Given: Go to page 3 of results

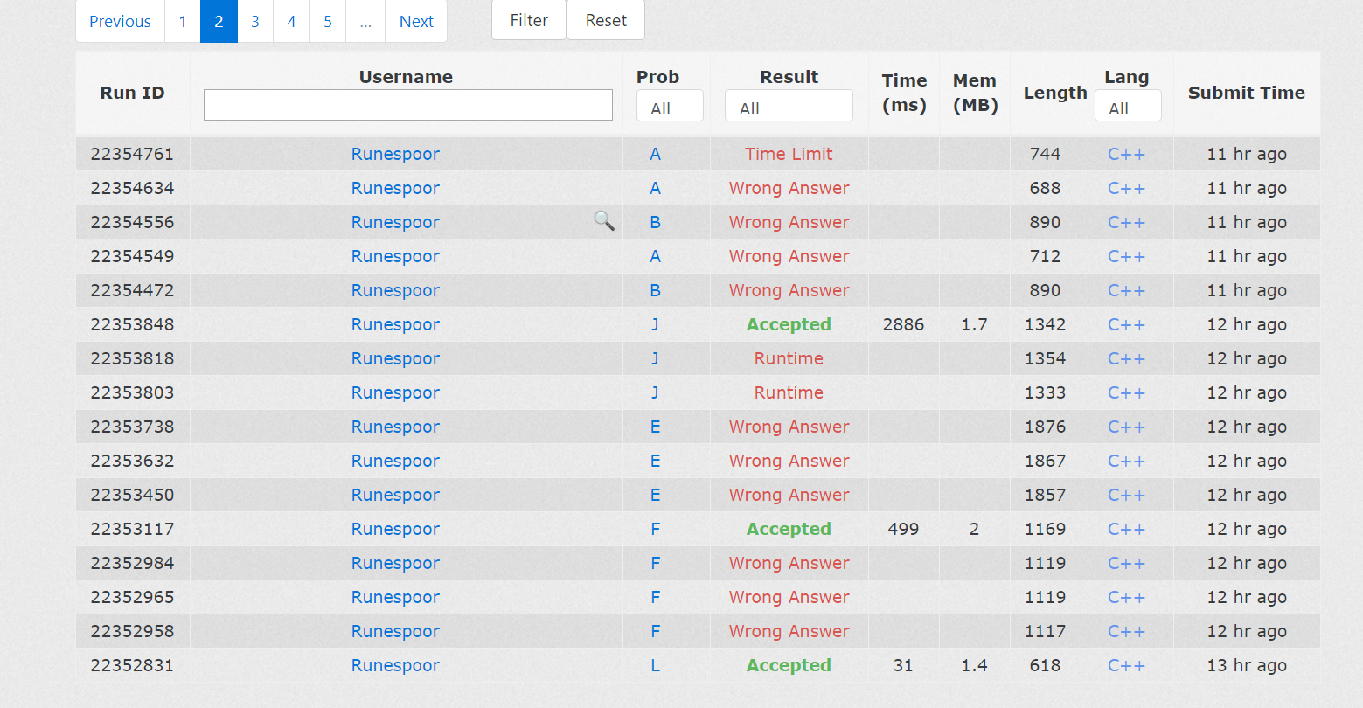Looking at the screenshot, I should click(x=255, y=21).
